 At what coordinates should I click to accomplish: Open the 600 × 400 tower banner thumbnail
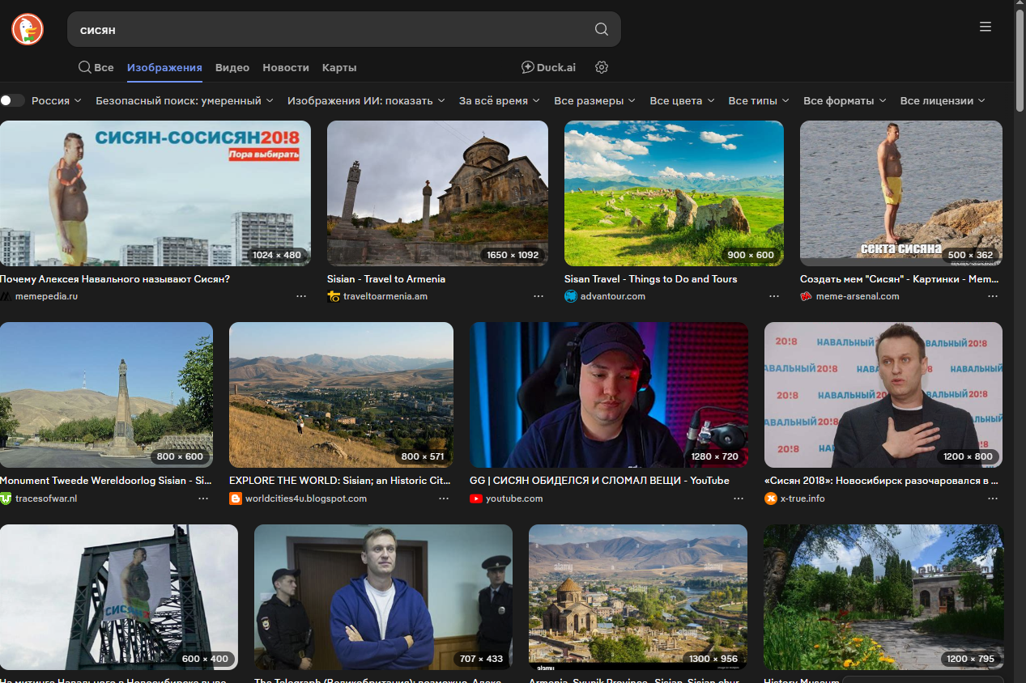pos(119,597)
